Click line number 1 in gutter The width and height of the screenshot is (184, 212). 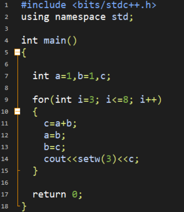point(7,5)
